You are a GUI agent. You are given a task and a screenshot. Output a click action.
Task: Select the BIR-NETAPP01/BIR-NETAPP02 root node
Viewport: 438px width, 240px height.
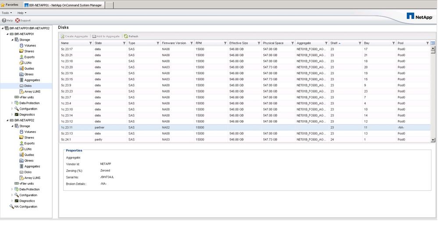(x=29, y=28)
